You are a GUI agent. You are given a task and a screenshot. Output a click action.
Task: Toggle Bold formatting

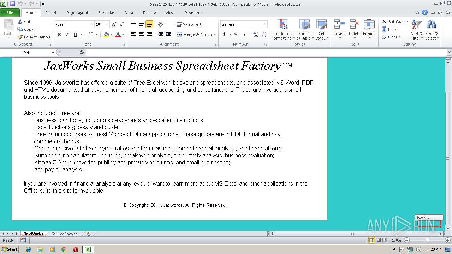click(59, 35)
